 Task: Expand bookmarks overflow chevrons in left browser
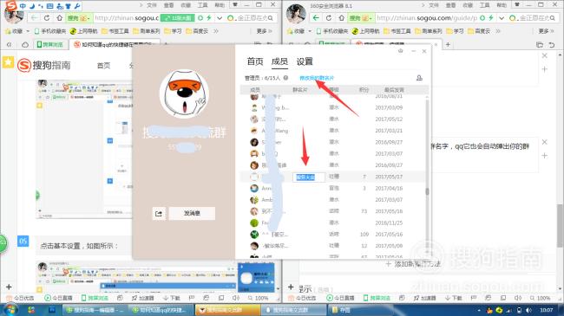coord(216,31)
